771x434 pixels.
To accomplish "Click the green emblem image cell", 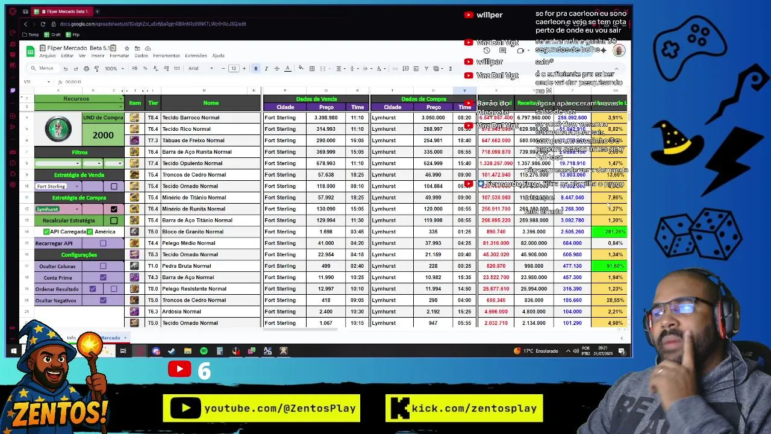I will tap(58, 129).
